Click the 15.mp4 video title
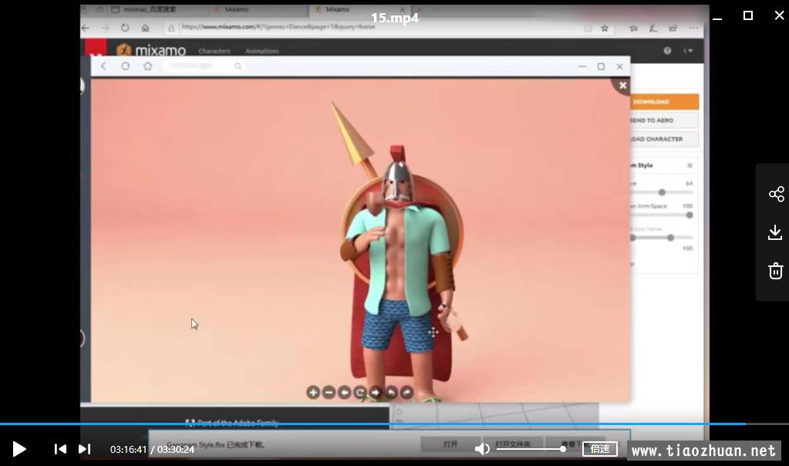 pyautogui.click(x=395, y=18)
